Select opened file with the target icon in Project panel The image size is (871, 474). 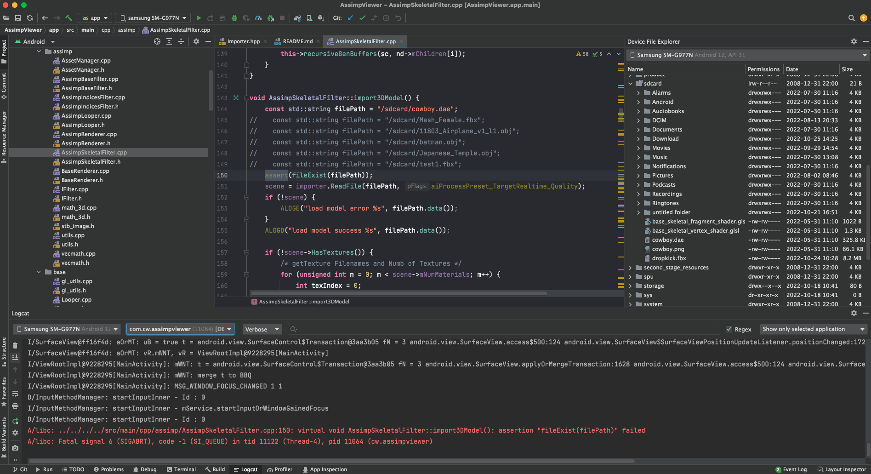(x=157, y=41)
